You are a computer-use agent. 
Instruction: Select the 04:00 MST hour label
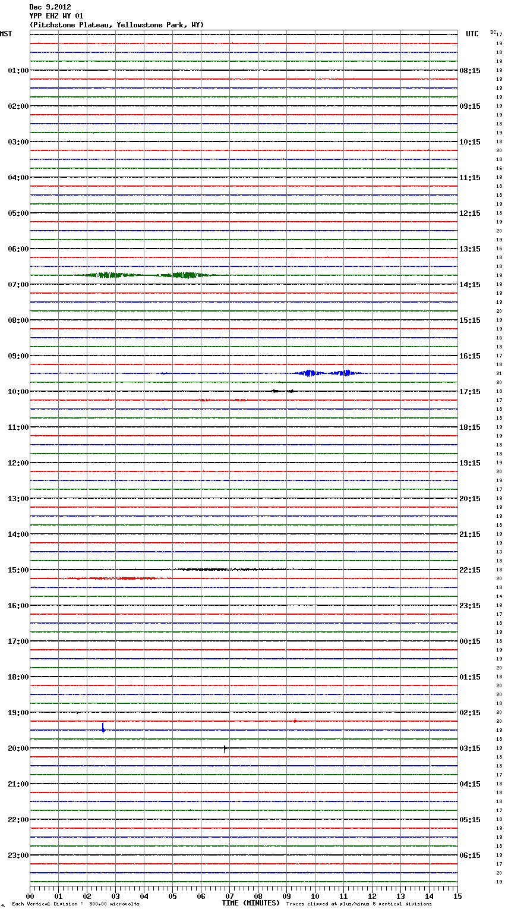click(18, 178)
